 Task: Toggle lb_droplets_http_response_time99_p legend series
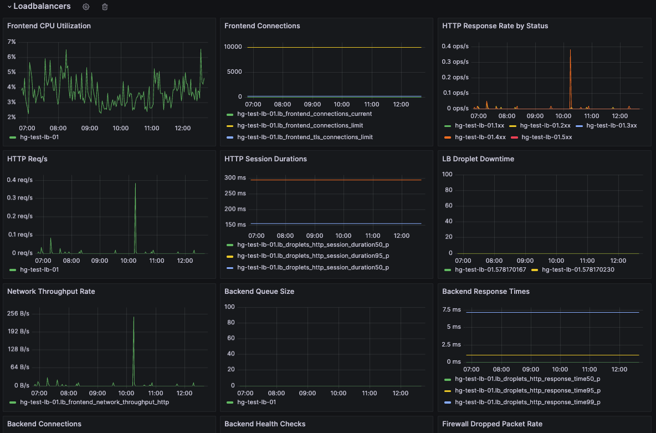tap(527, 402)
